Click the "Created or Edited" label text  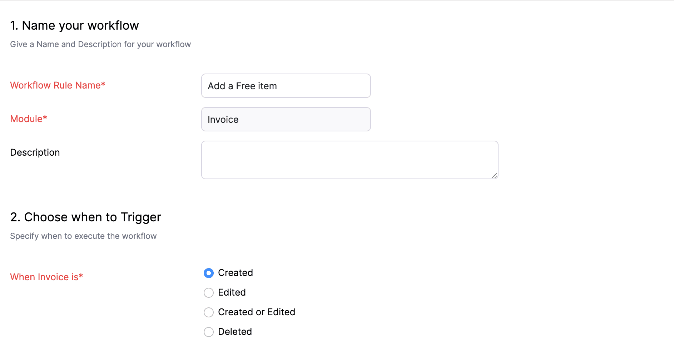257,312
